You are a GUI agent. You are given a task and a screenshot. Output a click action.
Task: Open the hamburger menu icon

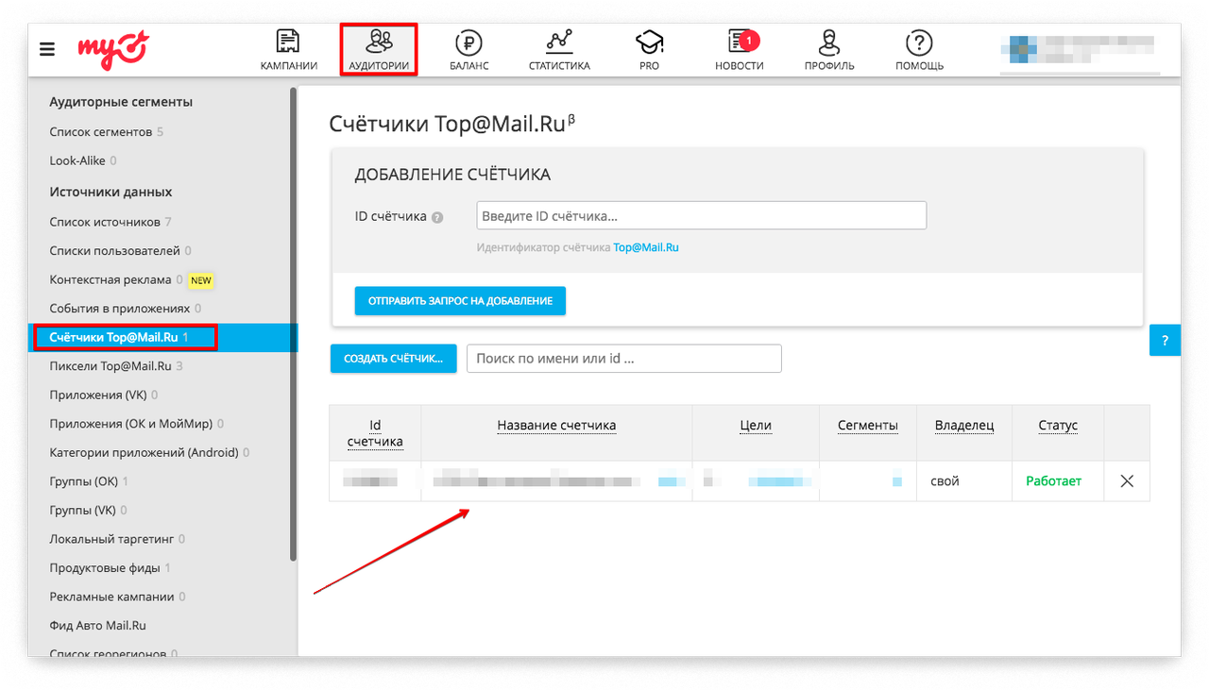[x=47, y=50]
